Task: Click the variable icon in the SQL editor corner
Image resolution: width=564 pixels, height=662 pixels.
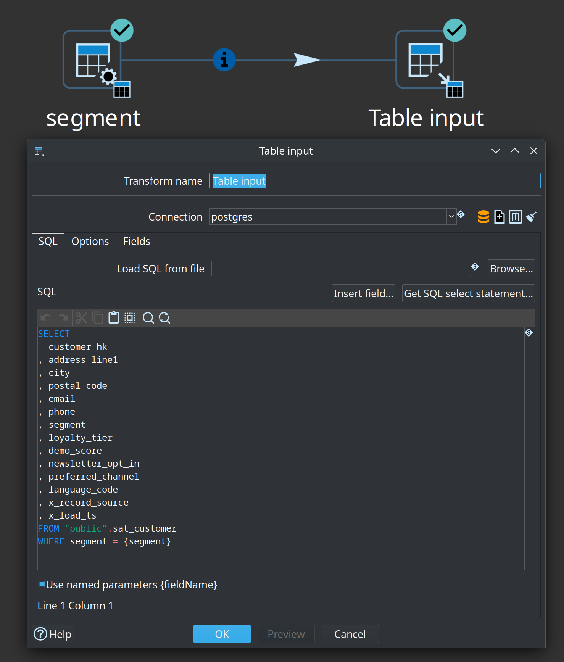Action: [x=529, y=333]
